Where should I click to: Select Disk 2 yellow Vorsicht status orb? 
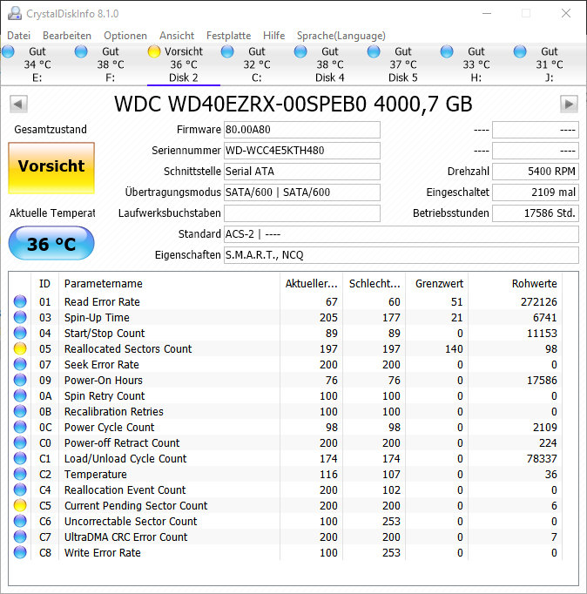click(x=154, y=51)
